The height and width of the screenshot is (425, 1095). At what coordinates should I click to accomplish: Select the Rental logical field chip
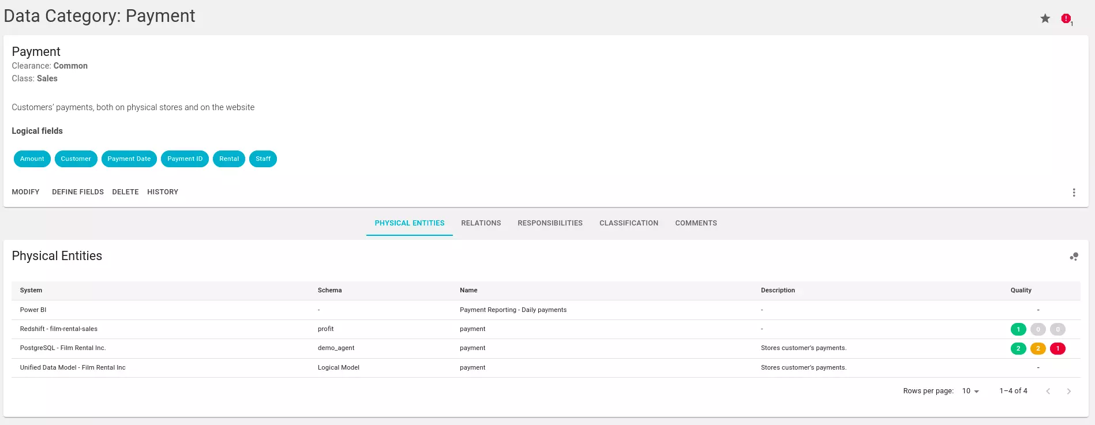click(x=229, y=159)
